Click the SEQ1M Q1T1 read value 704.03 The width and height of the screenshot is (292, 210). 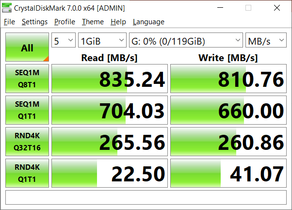point(110,110)
